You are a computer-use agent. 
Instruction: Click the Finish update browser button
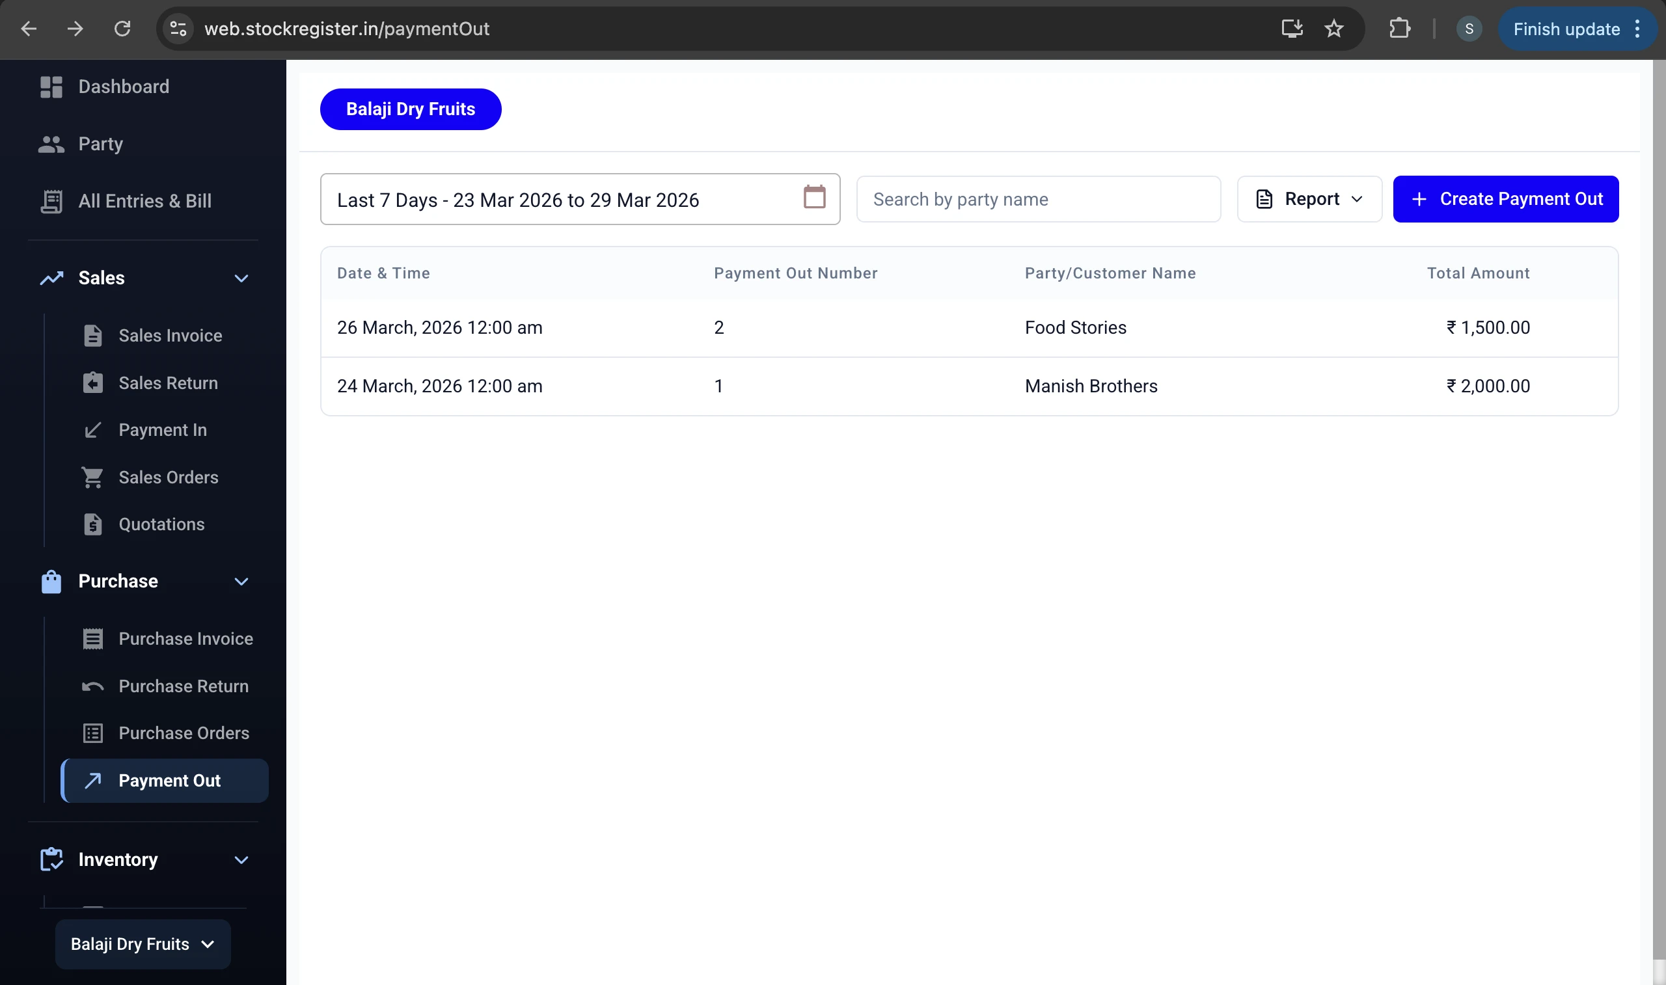1566,29
